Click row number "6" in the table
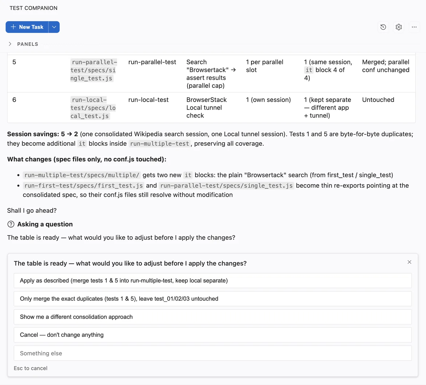The image size is (426, 385). tap(14, 100)
